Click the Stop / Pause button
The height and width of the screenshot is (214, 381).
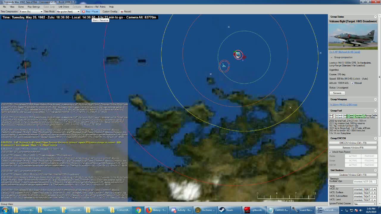pos(90,12)
